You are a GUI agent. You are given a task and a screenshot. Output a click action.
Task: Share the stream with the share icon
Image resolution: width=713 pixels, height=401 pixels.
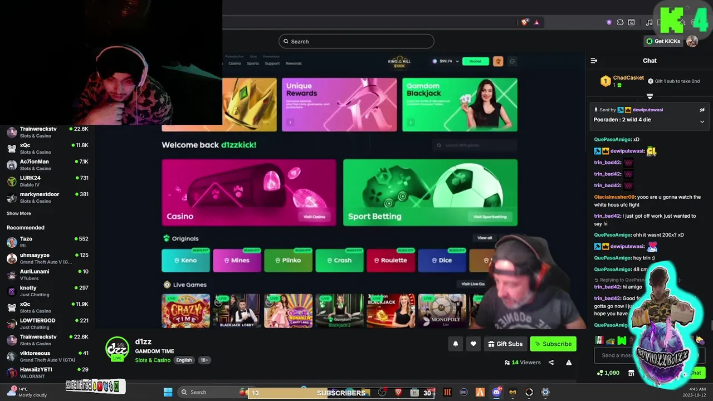point(551,363)
